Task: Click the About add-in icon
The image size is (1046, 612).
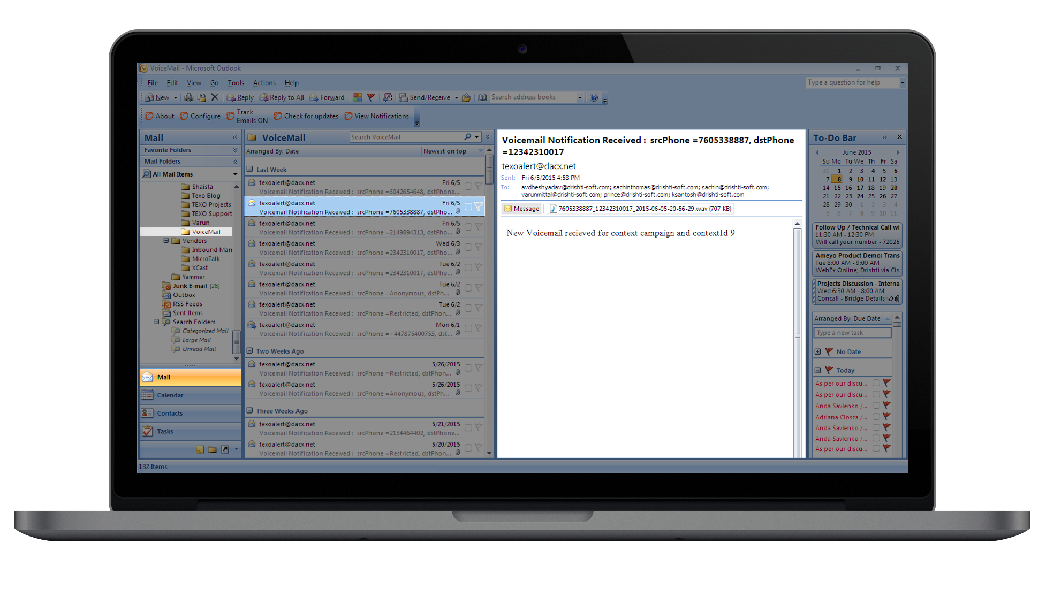Action: tap(160, 116)
